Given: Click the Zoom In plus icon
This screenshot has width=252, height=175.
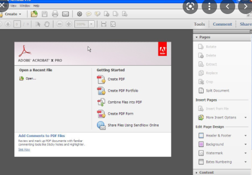Looking at the screenshot, I should point(68,24).
